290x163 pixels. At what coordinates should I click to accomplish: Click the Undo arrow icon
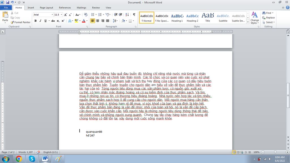pos(12,2)
